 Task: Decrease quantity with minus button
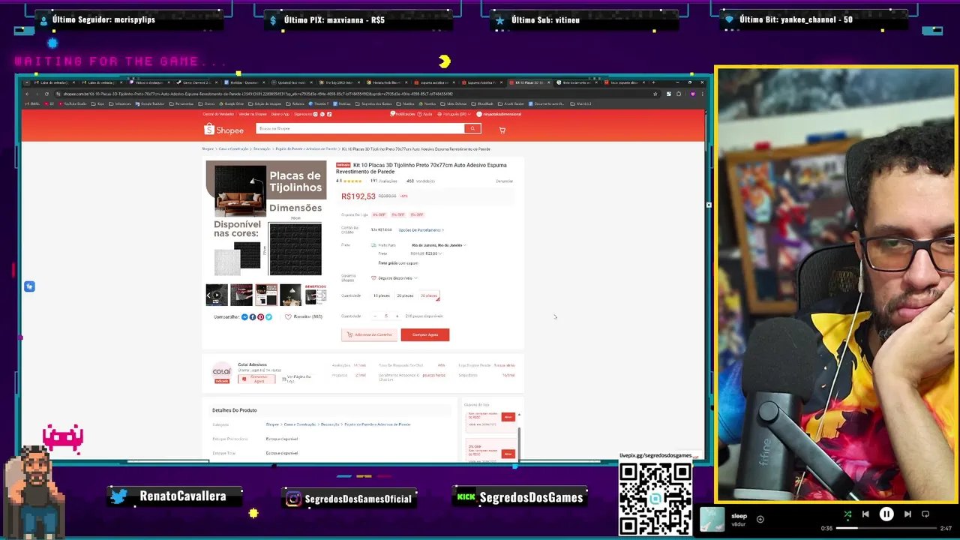click(x=375, y=316)
